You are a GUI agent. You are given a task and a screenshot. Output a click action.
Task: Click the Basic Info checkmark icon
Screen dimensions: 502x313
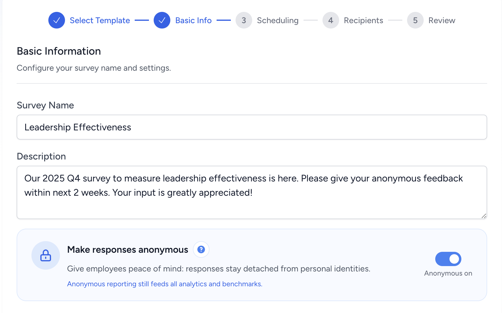[162, 20]
